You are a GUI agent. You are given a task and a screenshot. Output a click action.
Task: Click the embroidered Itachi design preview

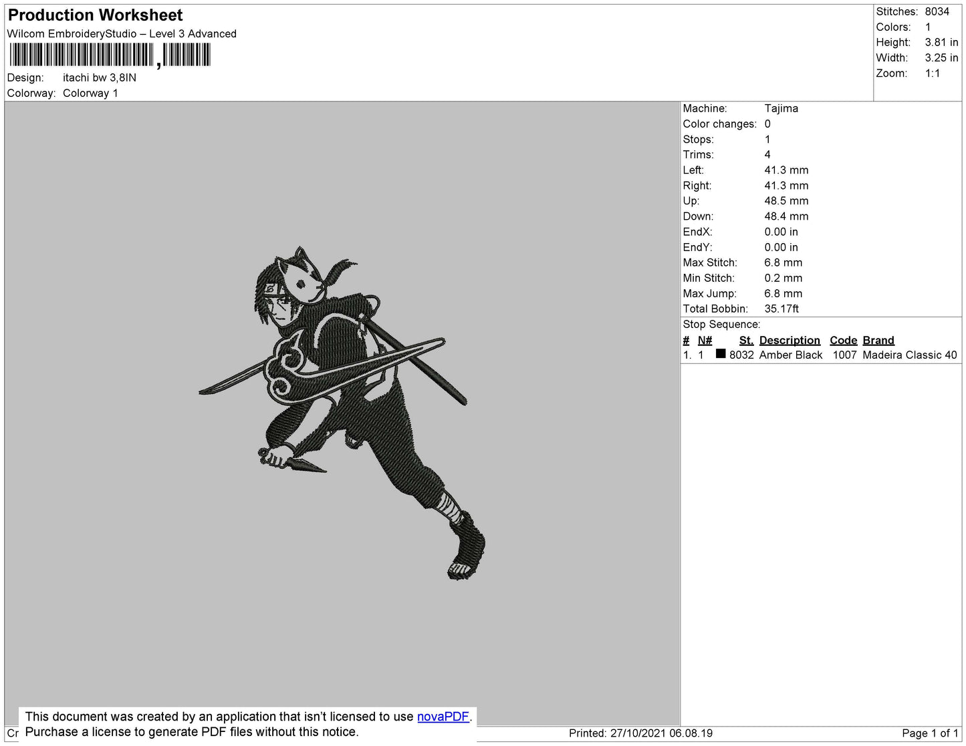342,413
